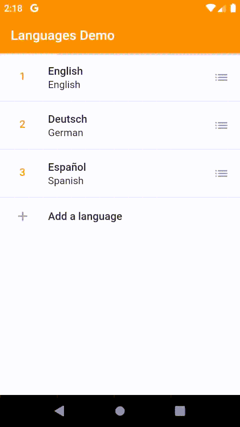This screenshot has width=240, height=427.
Task: Click the cellular signal strength icon
Action: pyautogui.click(x=222, y=8)
